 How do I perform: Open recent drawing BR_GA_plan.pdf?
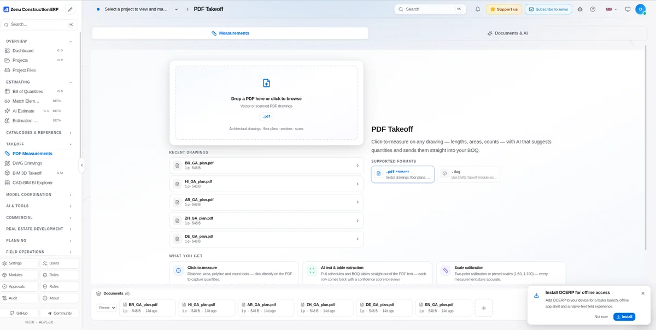266,166
